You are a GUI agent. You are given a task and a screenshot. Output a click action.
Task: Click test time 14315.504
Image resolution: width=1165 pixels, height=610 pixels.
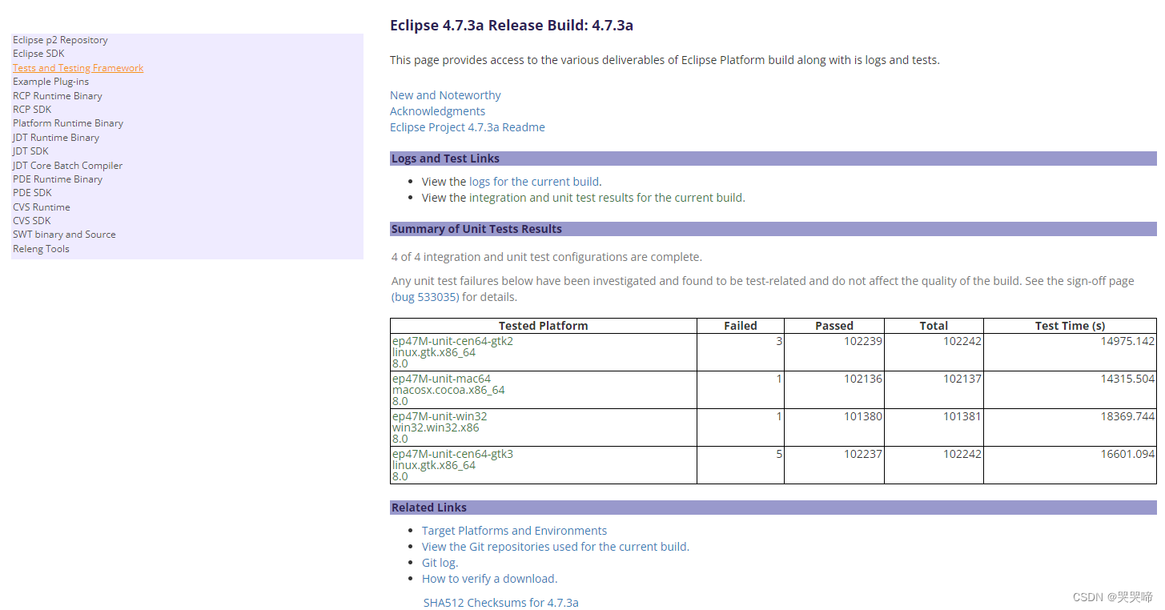pyautogui.click(x=1127, y=379)
